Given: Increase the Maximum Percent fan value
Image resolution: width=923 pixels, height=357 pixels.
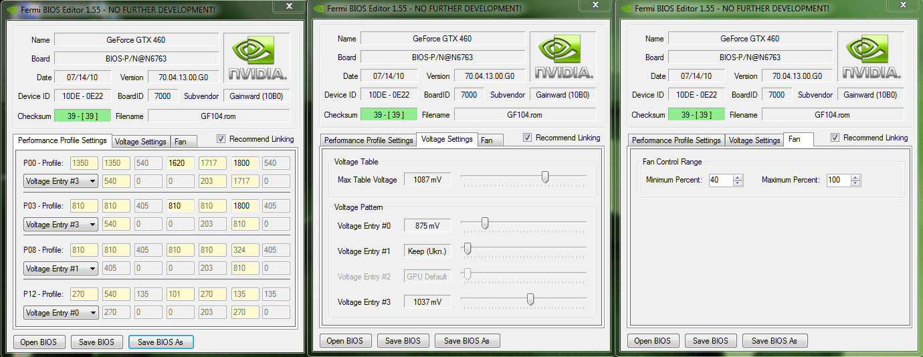Looking at the screenshot, I should point(855,177).
